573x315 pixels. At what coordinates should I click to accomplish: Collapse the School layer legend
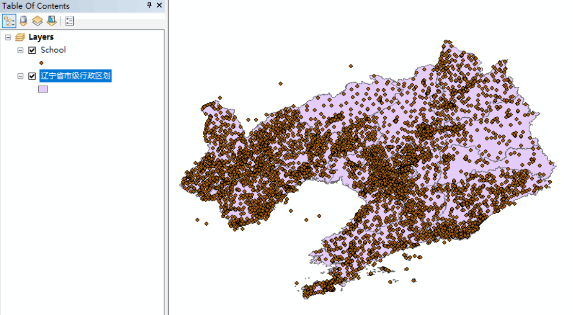(21, 50)
